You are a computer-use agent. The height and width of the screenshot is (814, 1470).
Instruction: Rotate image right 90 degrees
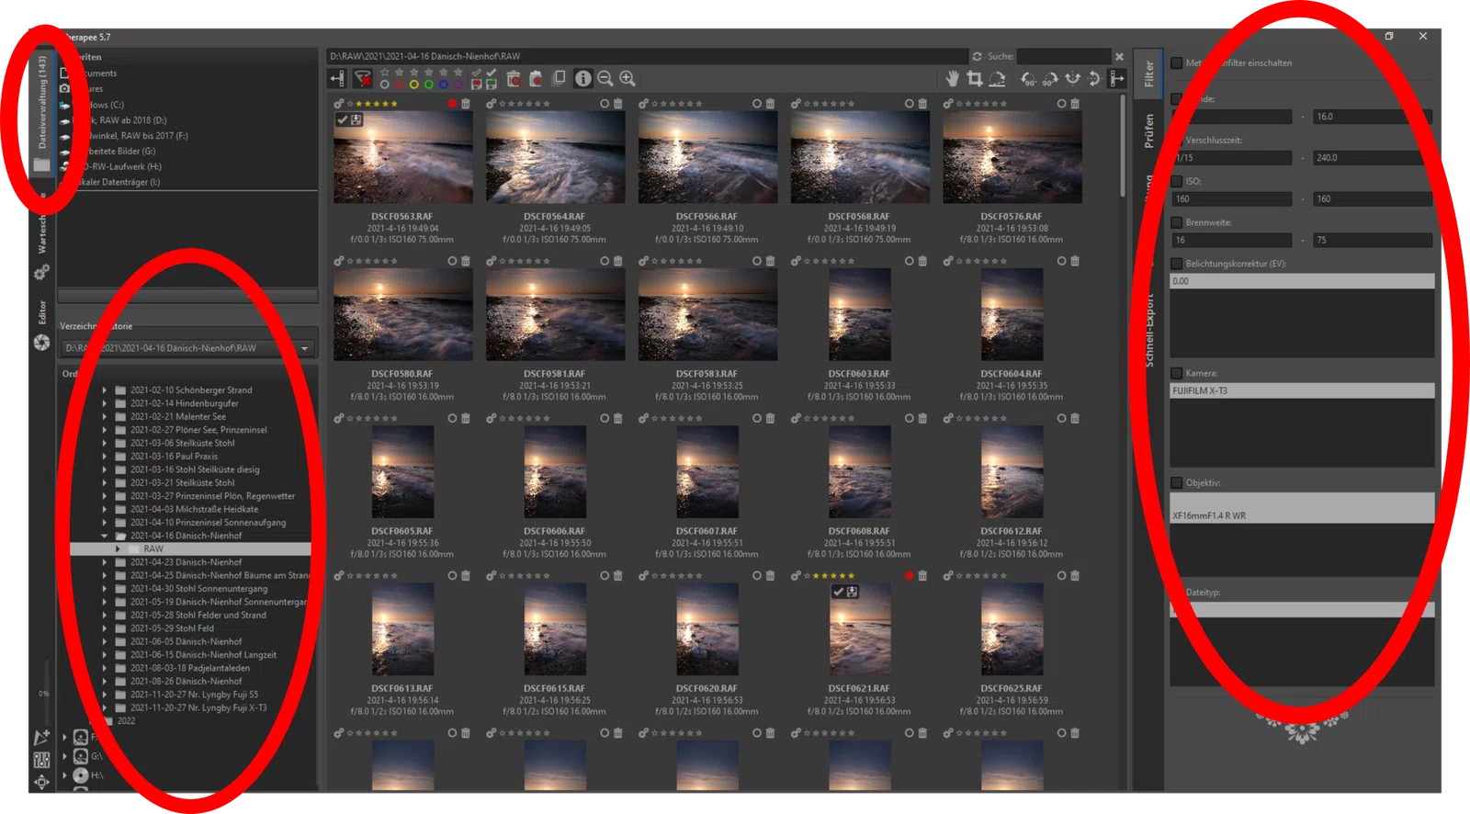click(x=1050, y=79)
